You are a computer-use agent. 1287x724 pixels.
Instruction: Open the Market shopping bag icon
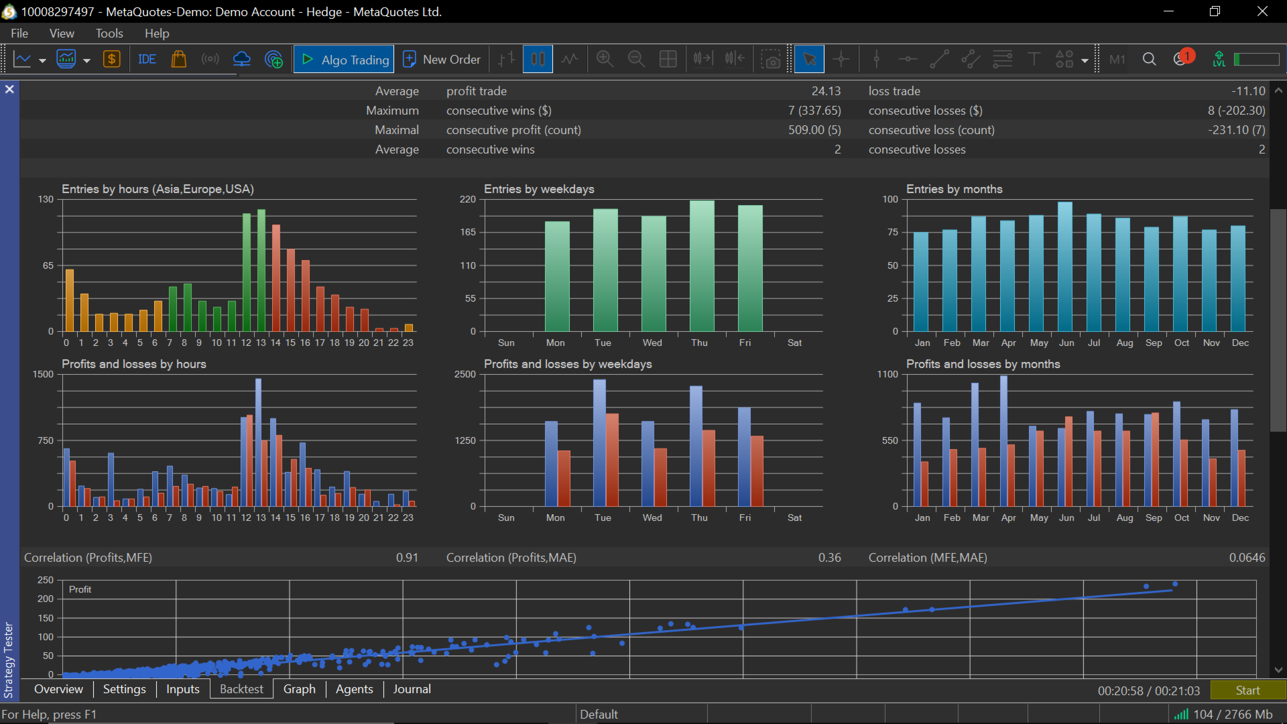point(178,60)
